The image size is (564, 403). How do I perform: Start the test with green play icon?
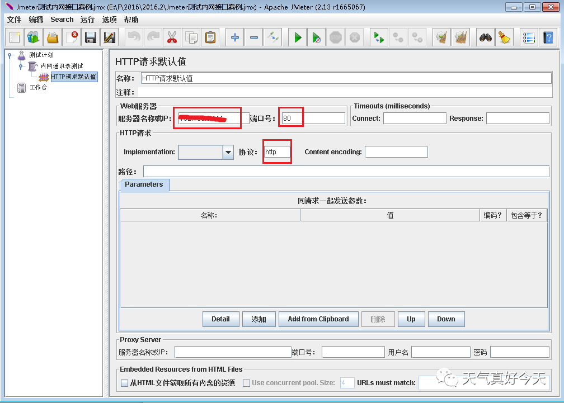(298, 37)
